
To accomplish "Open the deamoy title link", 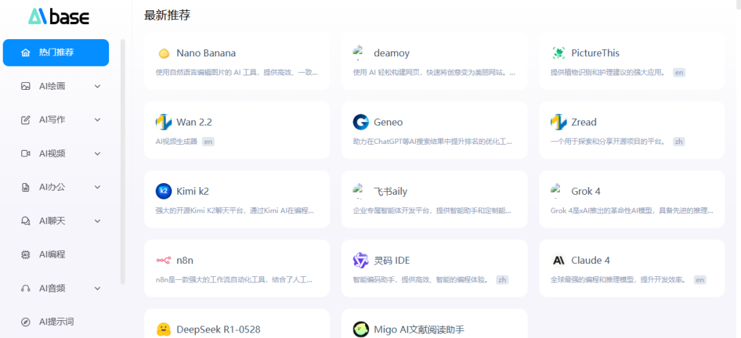I will pos(391,53).
